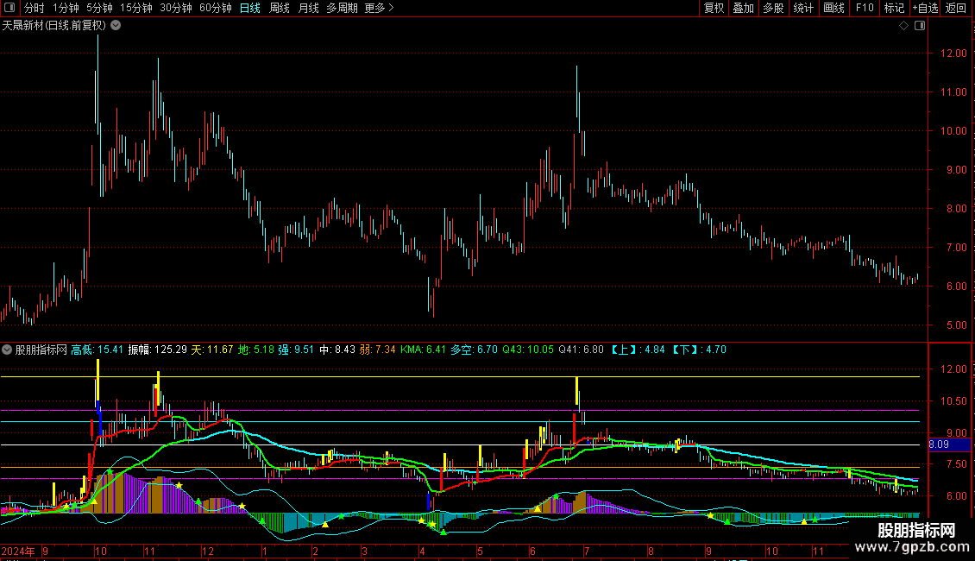The height and width of the screenshot is (561, 975).
Task: Switch to 日线 daily period
Action: (x=249, y=8)
